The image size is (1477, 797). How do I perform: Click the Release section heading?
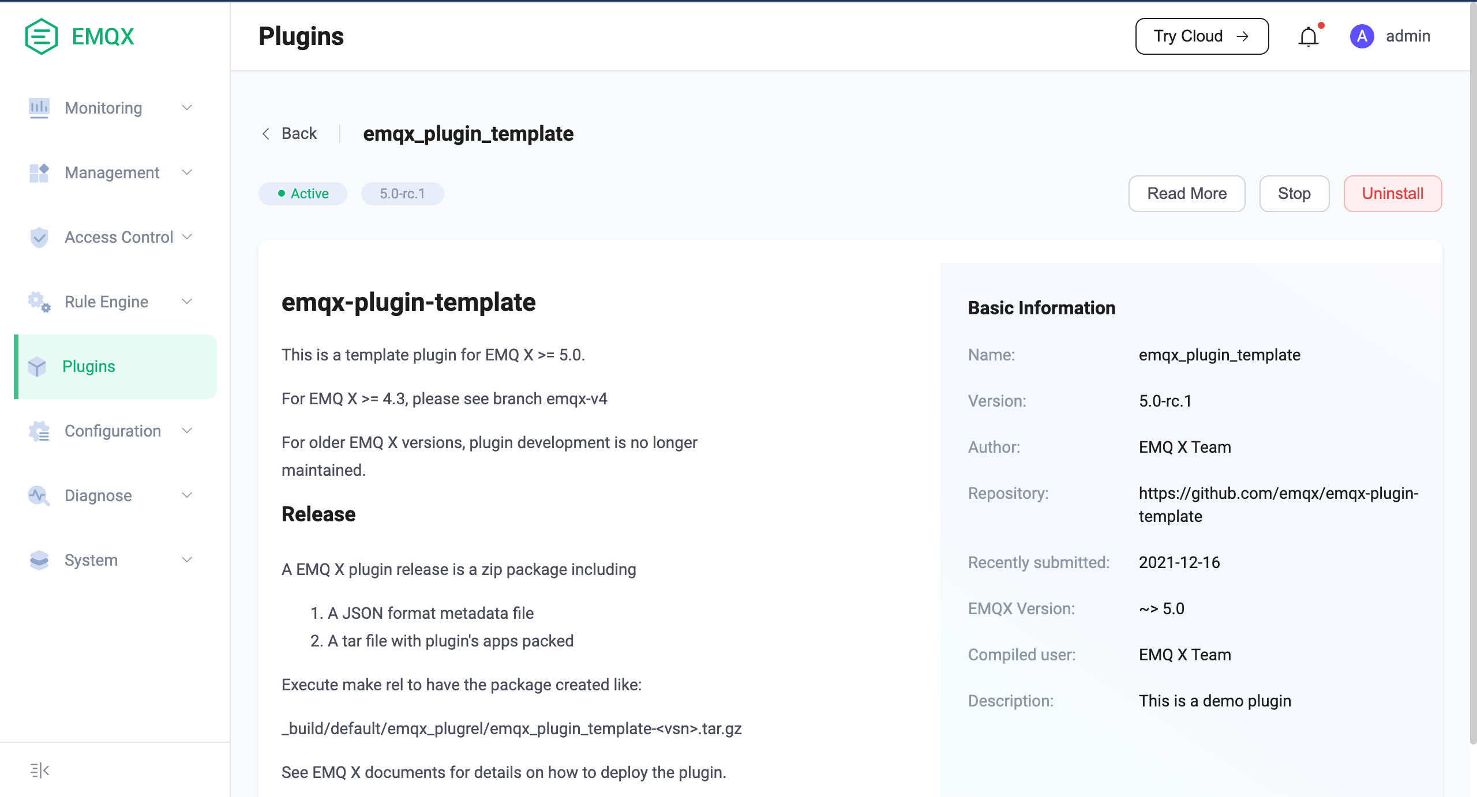318,514
